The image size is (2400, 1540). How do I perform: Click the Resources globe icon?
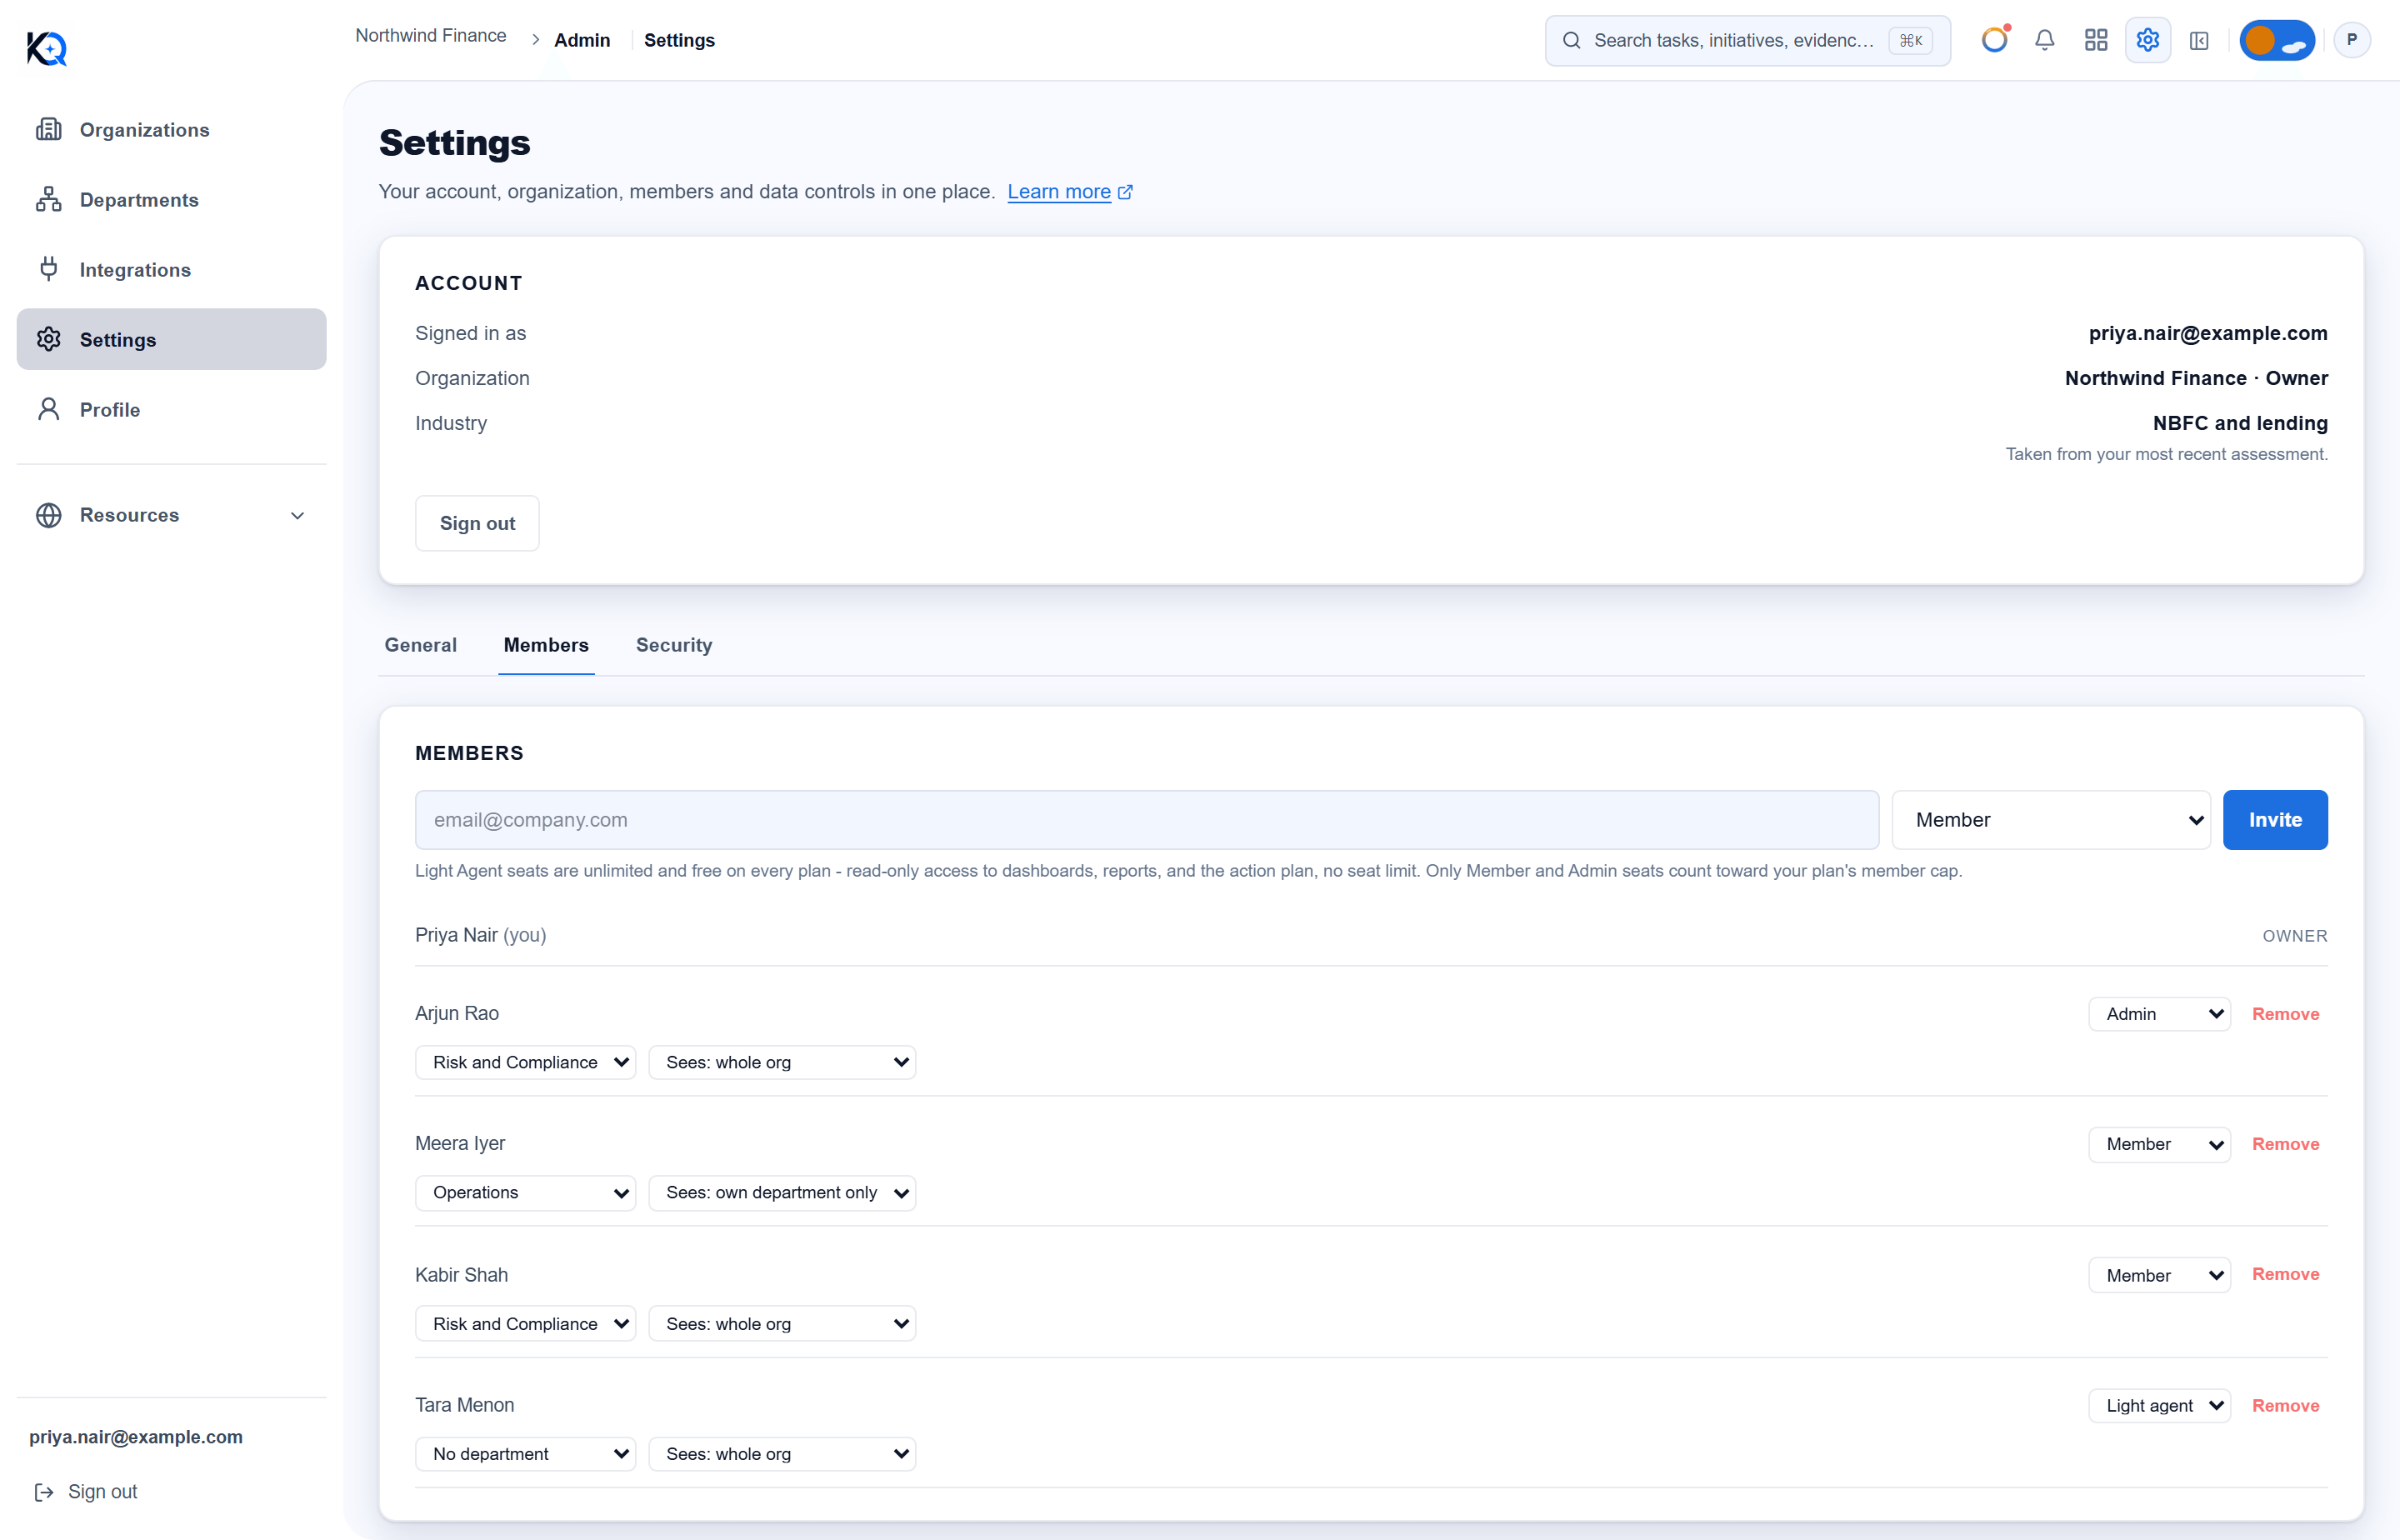pyautogui.click(x=48, y=515)
